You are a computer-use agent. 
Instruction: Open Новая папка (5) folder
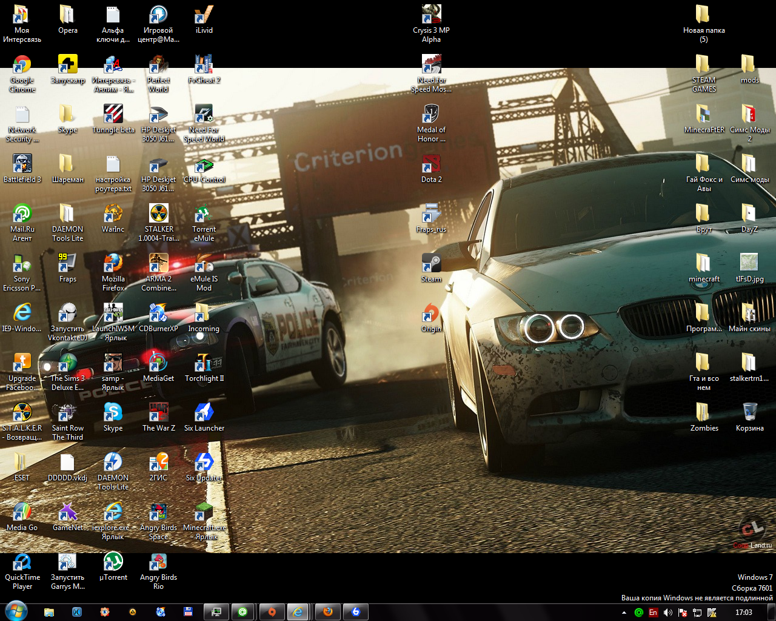(x=704, y=15)
